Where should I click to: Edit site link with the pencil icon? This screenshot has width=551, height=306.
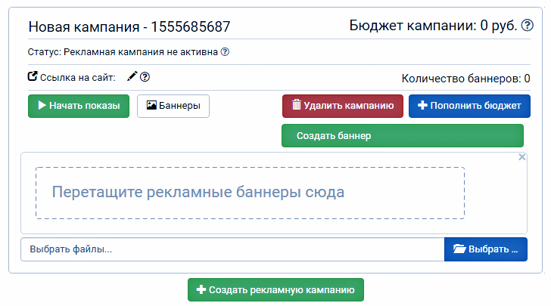[132, 76]
